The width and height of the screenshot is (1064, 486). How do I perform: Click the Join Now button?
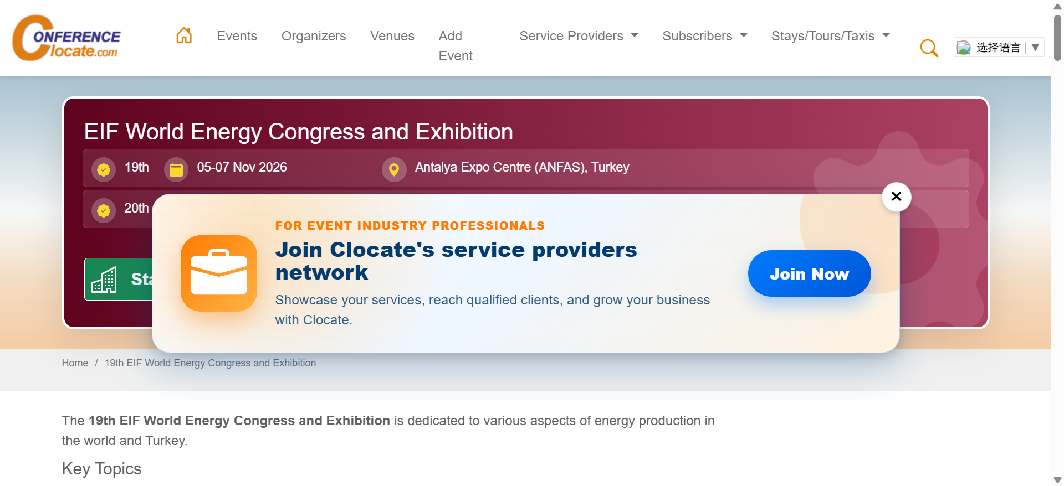[x=809, y=273]
